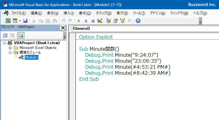The width and height of the screenshot is (219, 120).
Task: Open Project Explorer toolbar icon
Action: click(x=109, y=21)
